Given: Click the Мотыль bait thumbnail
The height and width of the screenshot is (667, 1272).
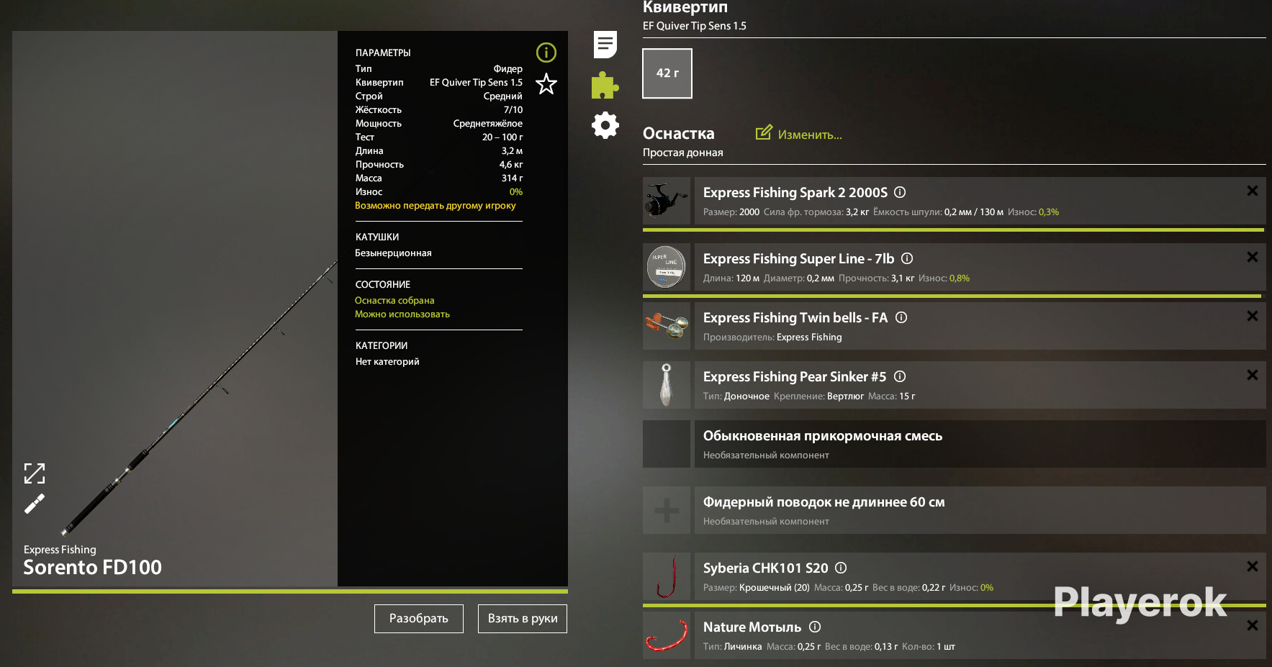Looking at the screenshot, I should point(667,635).
